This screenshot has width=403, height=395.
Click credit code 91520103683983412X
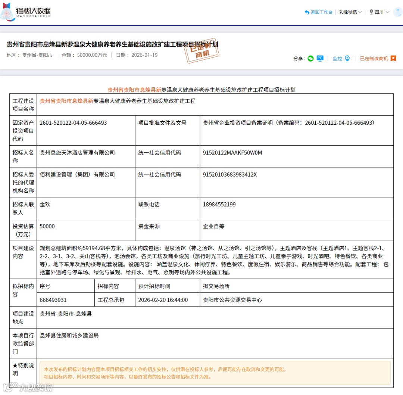230,175
